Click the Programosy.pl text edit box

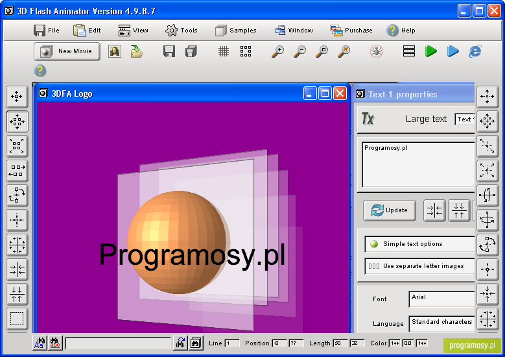[x=418, y=164]
